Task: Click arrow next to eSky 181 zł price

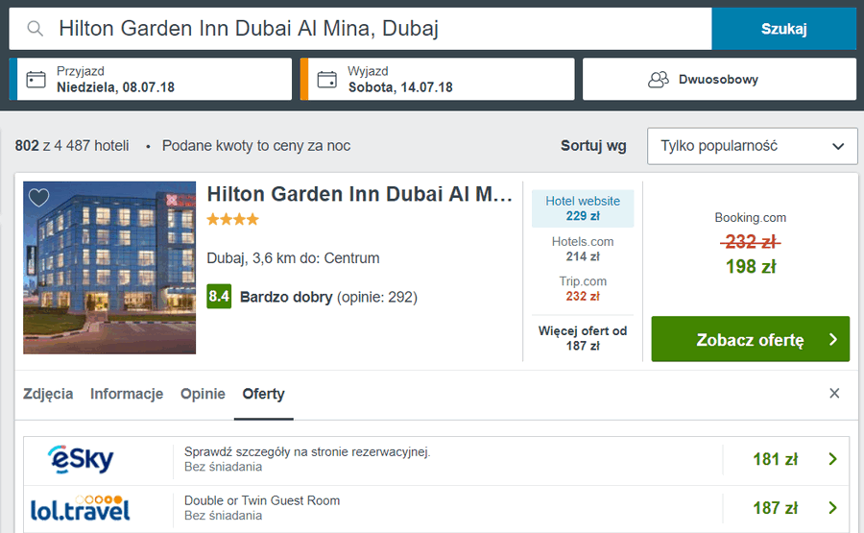Action: [832, 459]
